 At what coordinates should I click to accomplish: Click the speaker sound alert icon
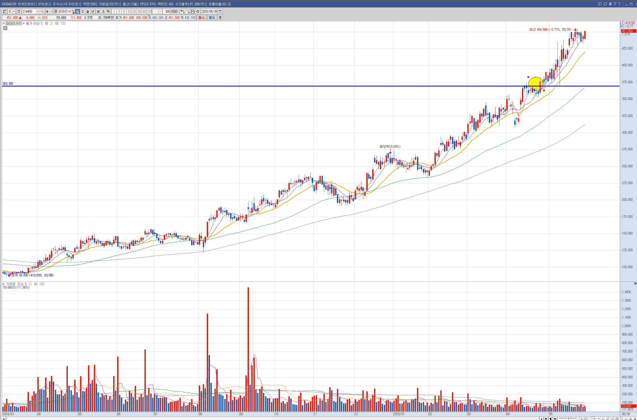(47, 11)
